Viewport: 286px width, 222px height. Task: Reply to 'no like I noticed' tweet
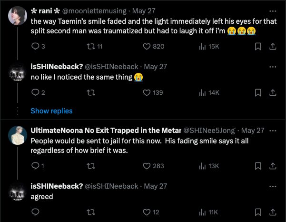tap(35, 92)
